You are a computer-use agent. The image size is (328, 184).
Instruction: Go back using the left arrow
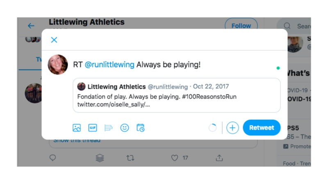click(31, 26)
